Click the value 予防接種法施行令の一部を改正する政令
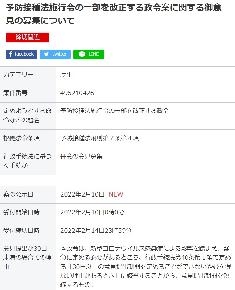Viewport: 235px width, 290px height. (x=115, y=111)
